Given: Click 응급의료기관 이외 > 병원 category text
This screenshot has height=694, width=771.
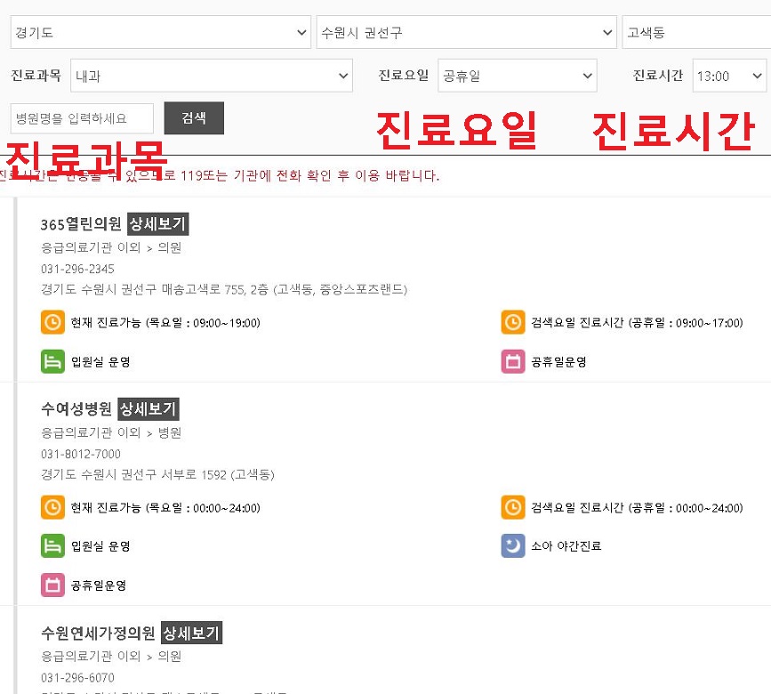Looking at the screenshot, I should click(111, 432).
